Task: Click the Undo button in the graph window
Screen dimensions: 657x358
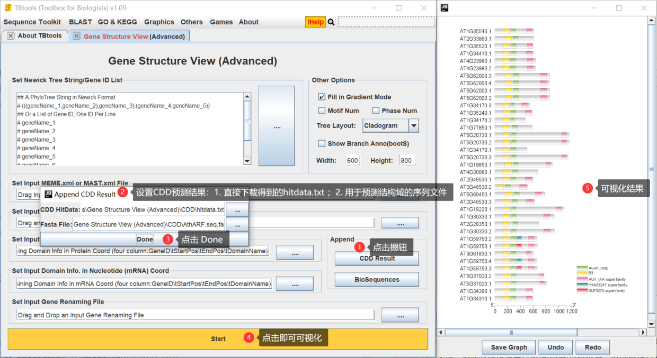Action: click(555, 347)
